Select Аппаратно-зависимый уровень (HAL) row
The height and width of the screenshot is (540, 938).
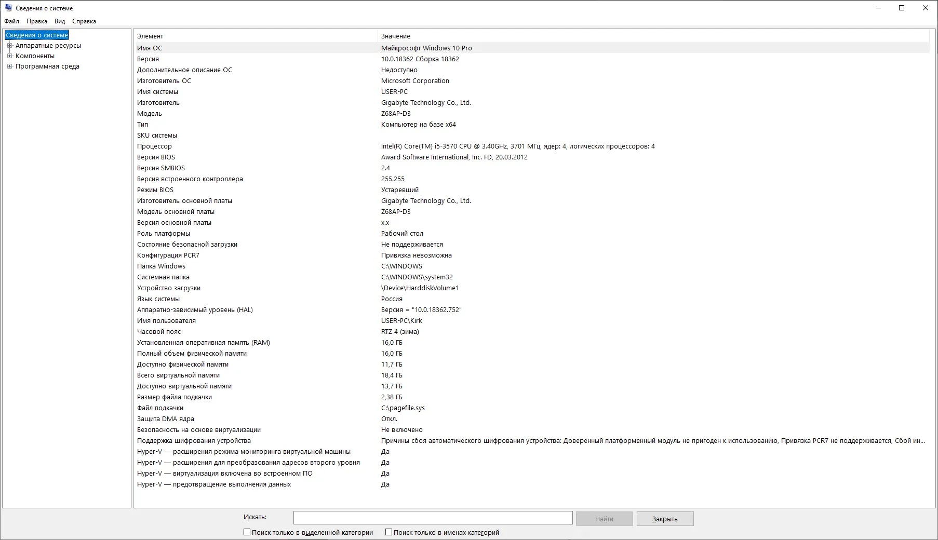click(x=531, y=309)
